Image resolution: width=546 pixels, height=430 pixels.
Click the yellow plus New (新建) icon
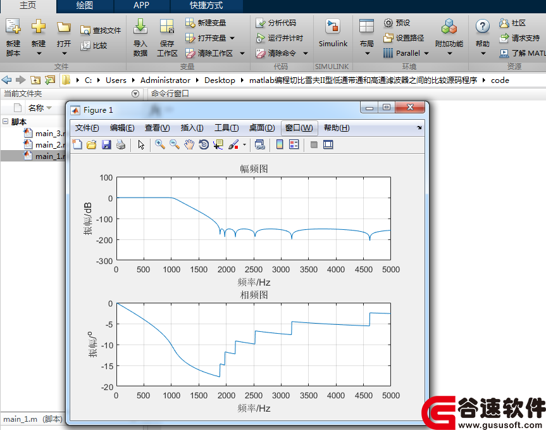point(39,27)
